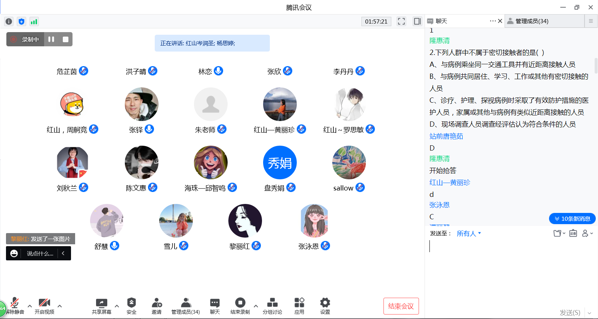The image size is (598, 319).
Task: Pause the recording
Action: pos(51,39)
